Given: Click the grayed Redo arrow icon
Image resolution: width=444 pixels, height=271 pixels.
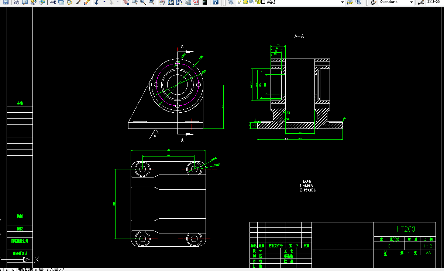Looking at the screenshot, I should point(111,2).
